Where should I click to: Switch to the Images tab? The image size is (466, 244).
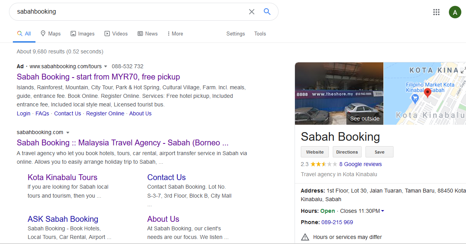(x=82, y=34)
